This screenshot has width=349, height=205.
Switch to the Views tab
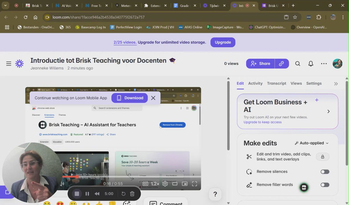point(296,83)
